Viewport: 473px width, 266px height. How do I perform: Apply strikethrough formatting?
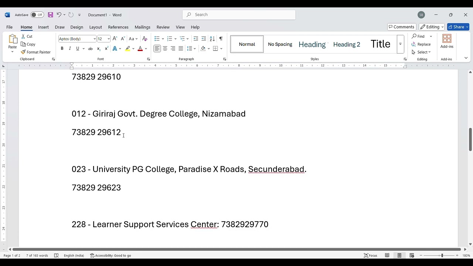[x=90, y=49]
